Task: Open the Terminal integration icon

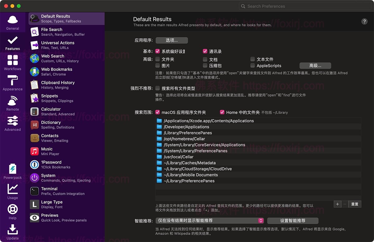Action: (34, 191)
